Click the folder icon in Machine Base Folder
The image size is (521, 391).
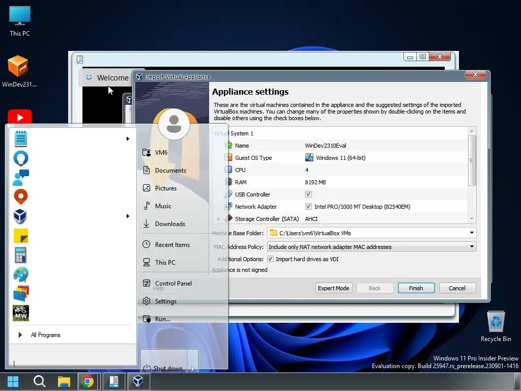point(273,233)
